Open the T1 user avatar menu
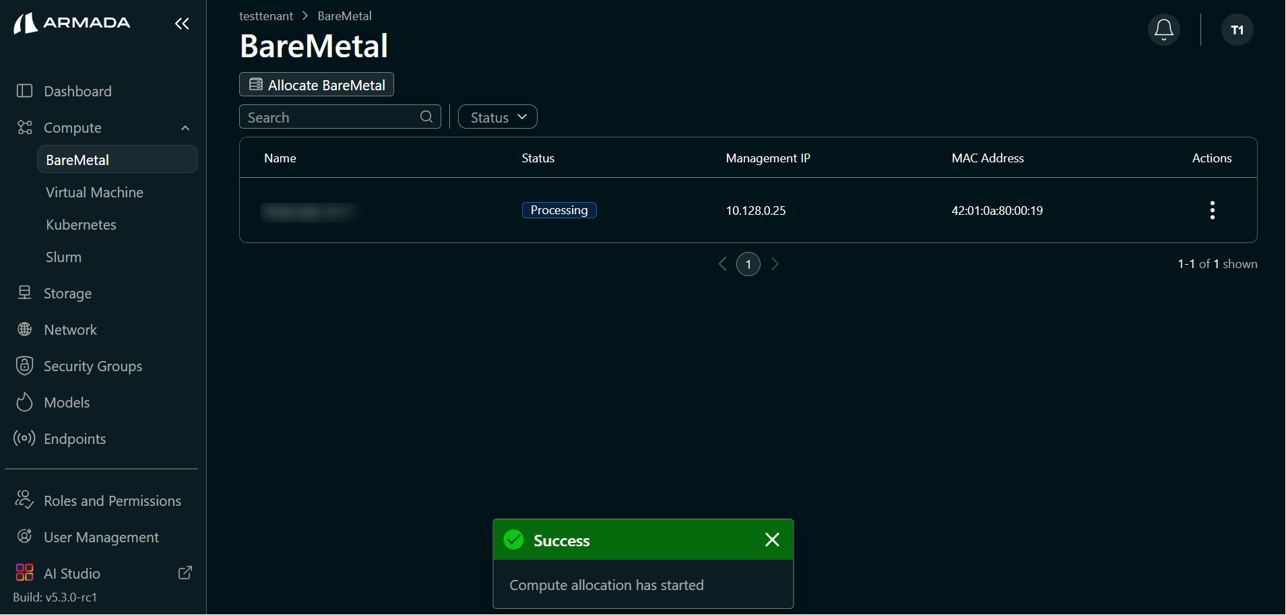Viewport: 1286px width, 615px height. (1237, 30)
